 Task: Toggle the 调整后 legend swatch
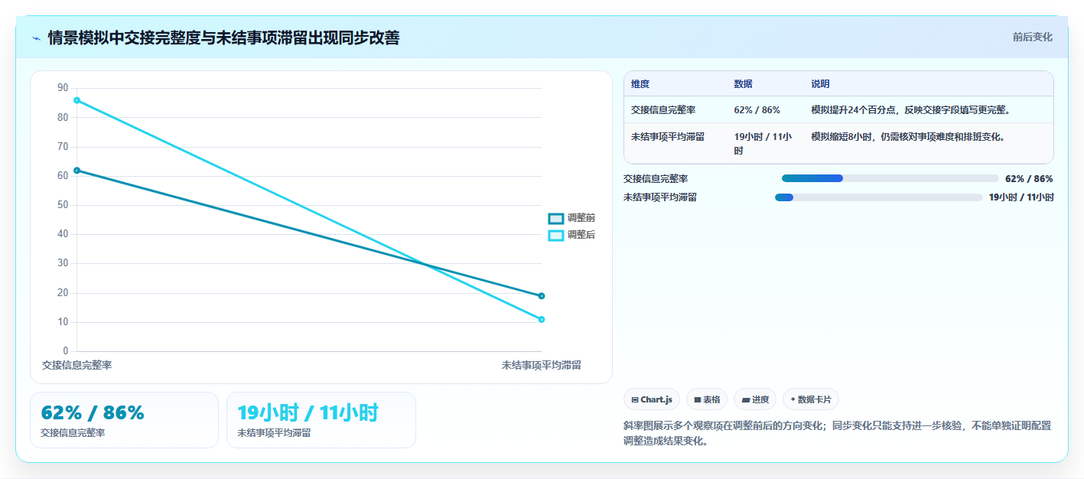556,235
